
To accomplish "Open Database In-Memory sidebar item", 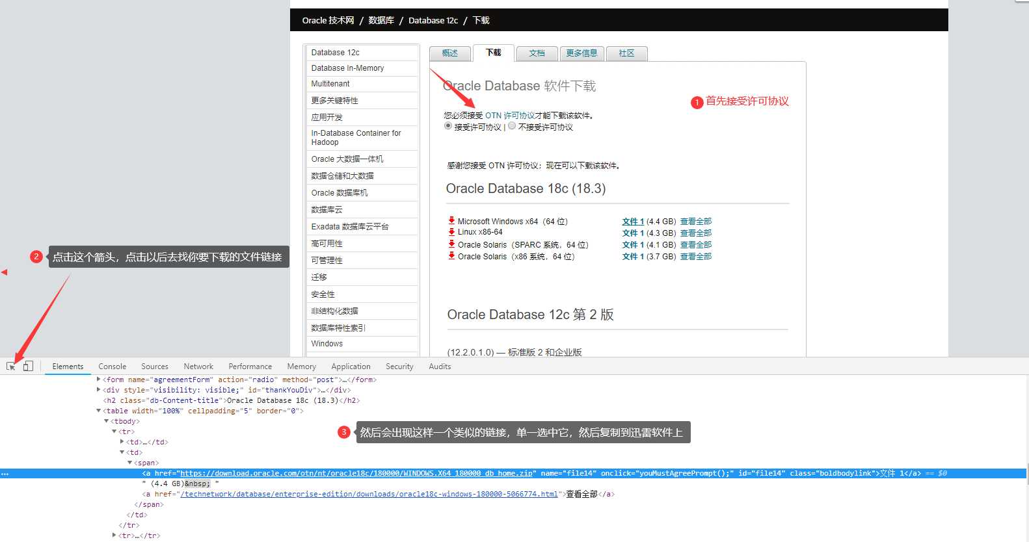I will tap(362, 68).
